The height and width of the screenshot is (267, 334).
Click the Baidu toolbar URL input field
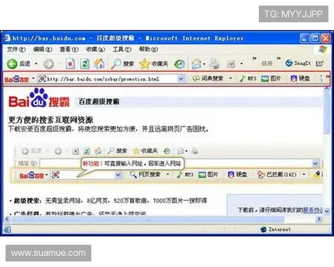[107, 79]
